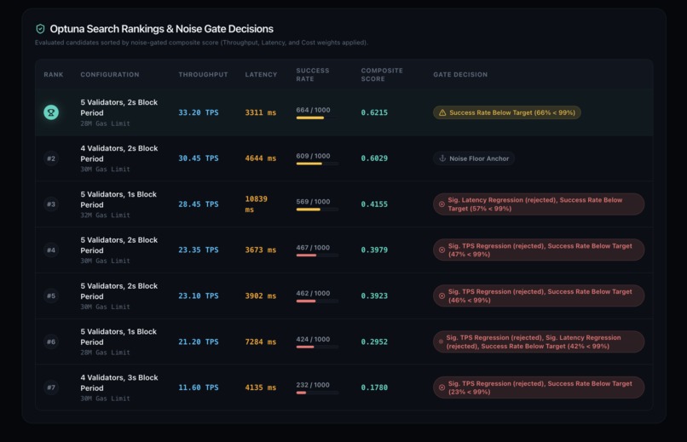This screenshot has height=442, width=687.
Task: Click the LATENCY column header
Action: click(x=261, y=75)
